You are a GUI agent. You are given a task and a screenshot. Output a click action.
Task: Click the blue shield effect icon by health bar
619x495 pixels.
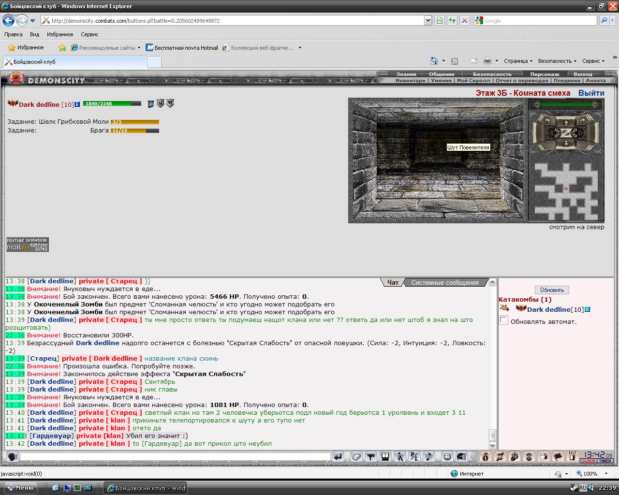150,104
